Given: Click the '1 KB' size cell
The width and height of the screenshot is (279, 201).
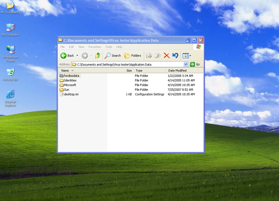Looking at the screenshot, I should pyautogui.click(x=129, y=94).
